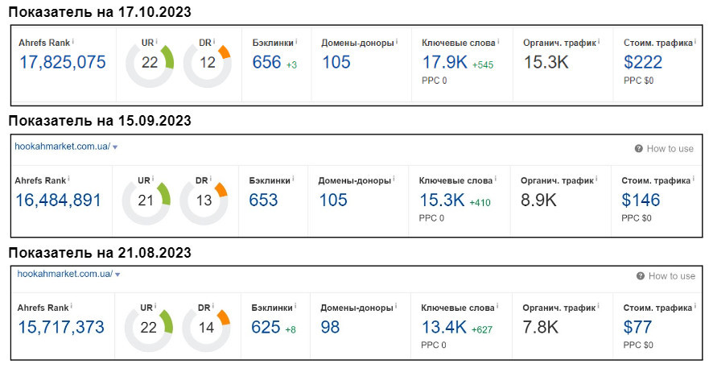The width and height of the screenshot is (709, 368).
Task: Click the info icon beside Ahrefs Rank 17,825,075
Action: click(x=72, y=40)
